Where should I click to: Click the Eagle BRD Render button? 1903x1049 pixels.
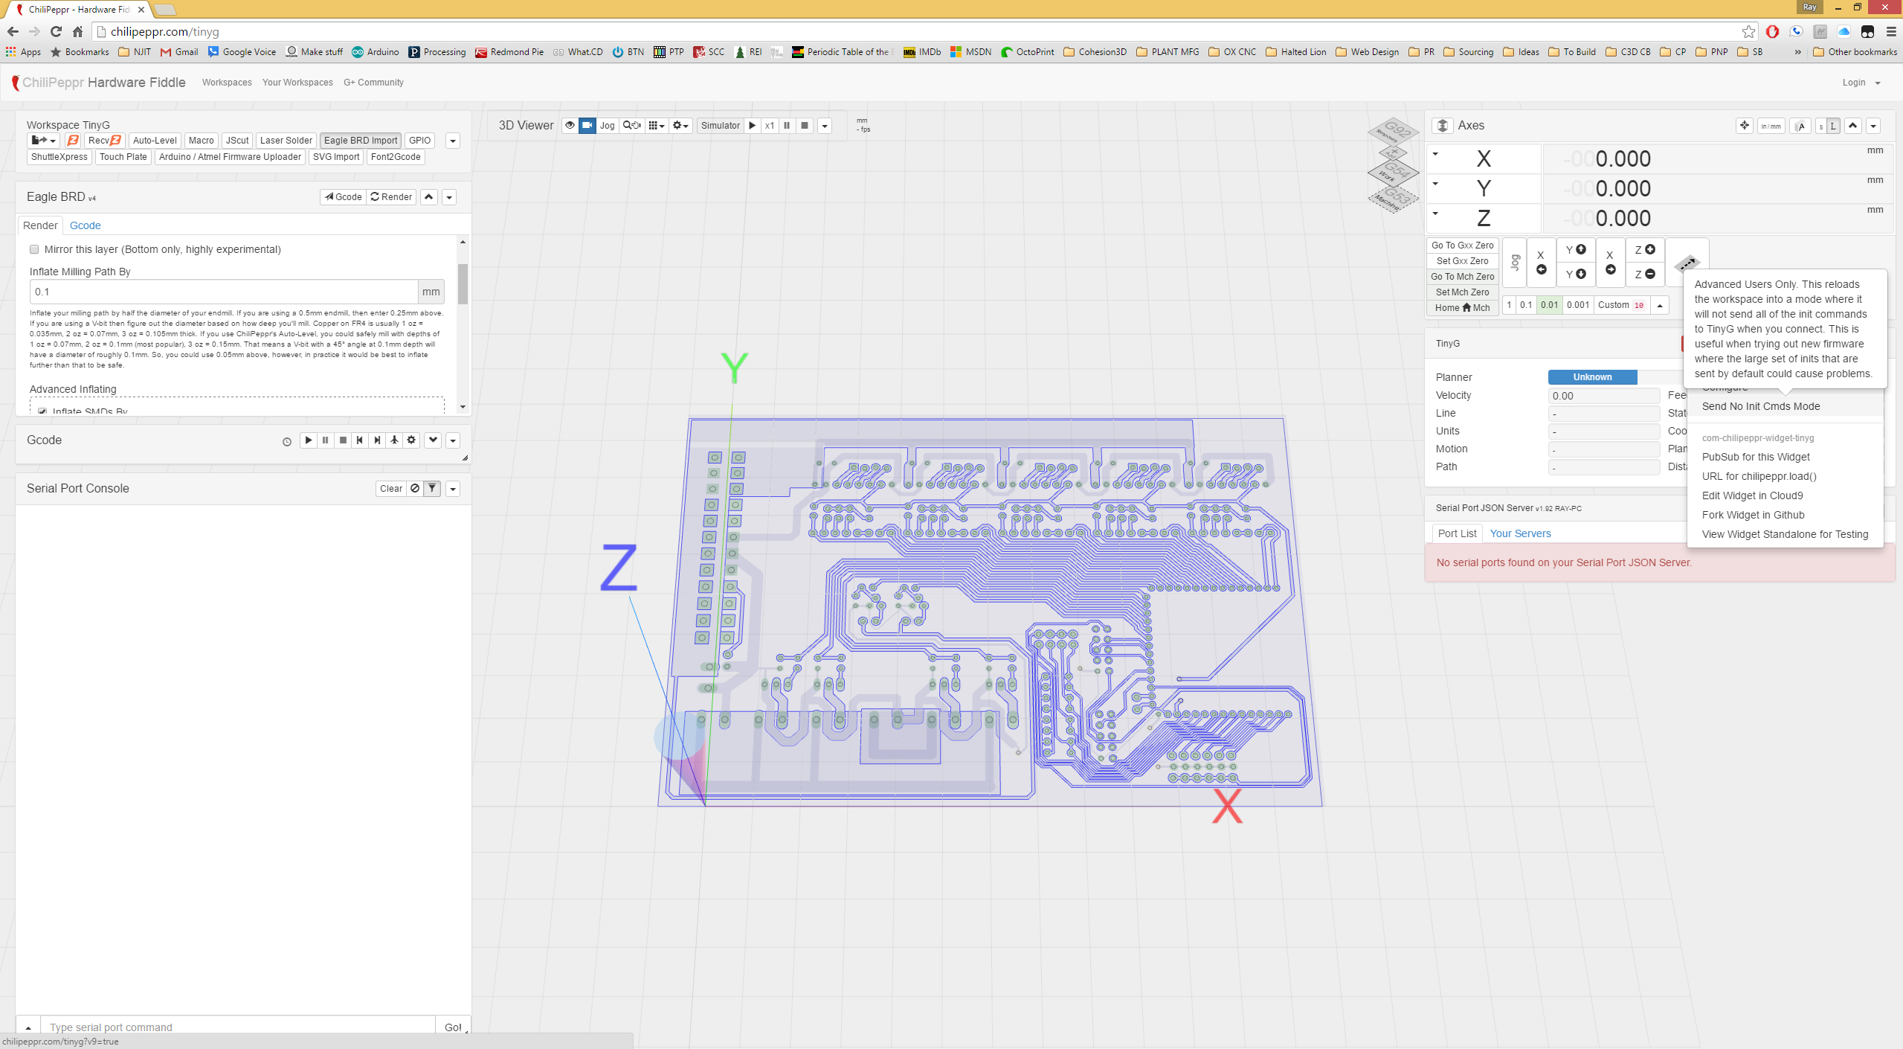[391, 197]
